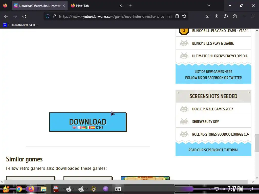Show hidden tray icons chevron
Screen dimensions: 259x194
click(210, 189)
